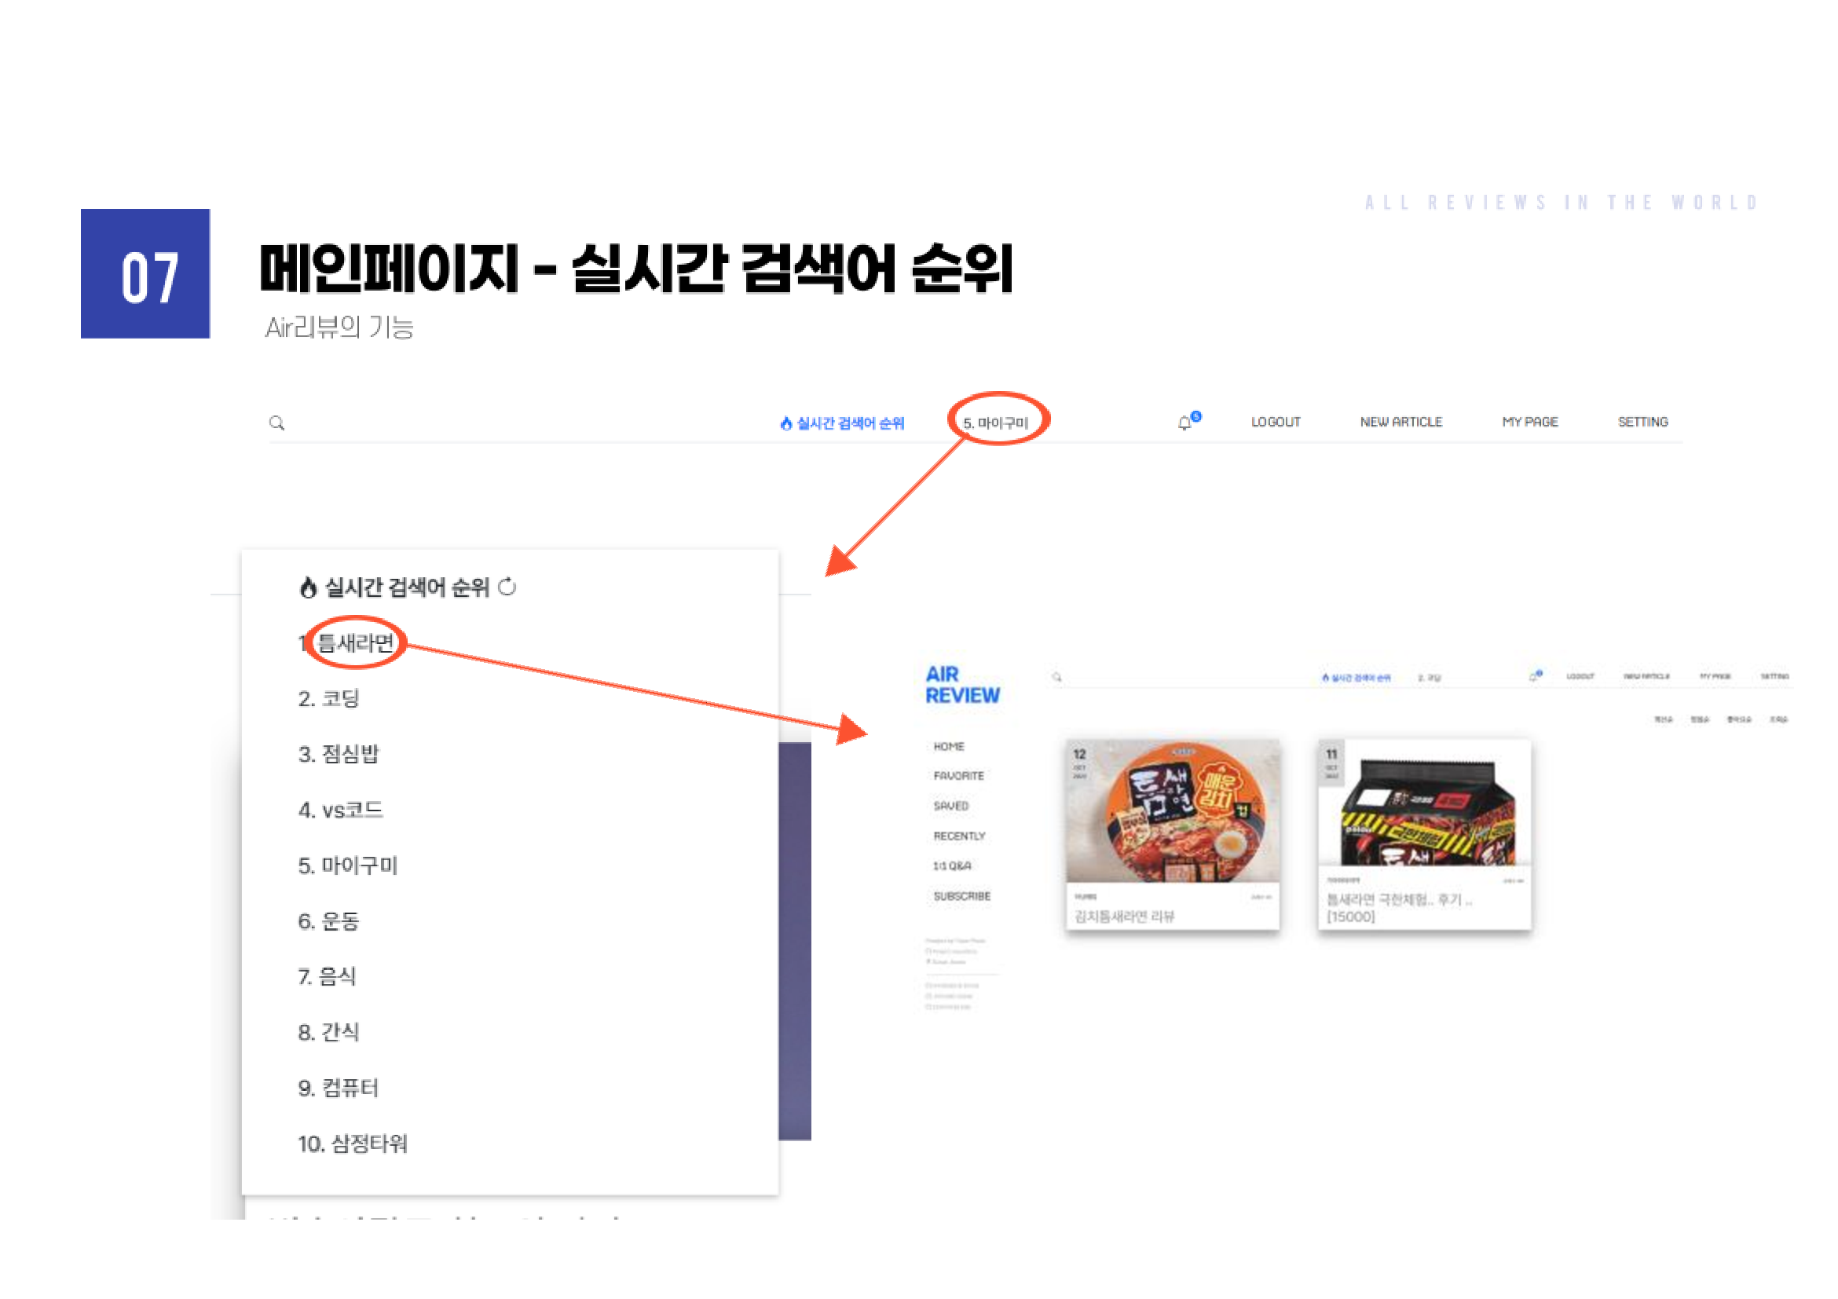Go to MY PAGE in top navigation
The height and width of the screenshot is (1299, 1838).
point(1530,422)
